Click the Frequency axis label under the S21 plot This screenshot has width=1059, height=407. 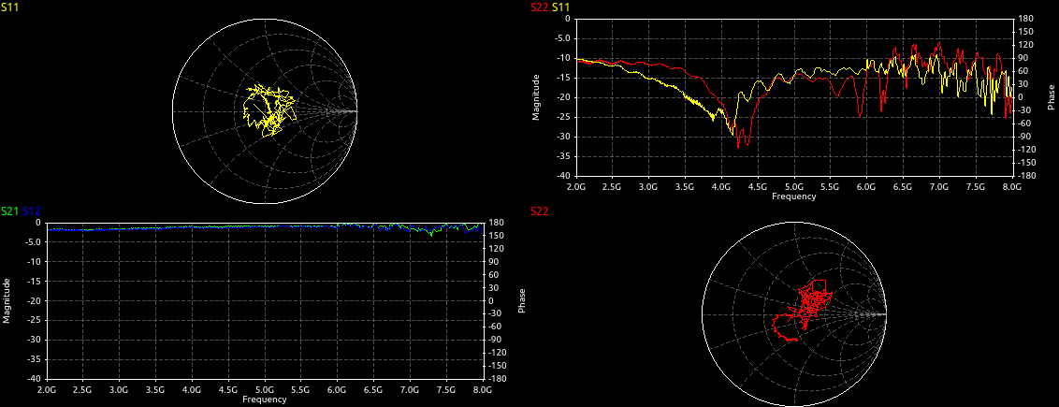click(265, 400)
